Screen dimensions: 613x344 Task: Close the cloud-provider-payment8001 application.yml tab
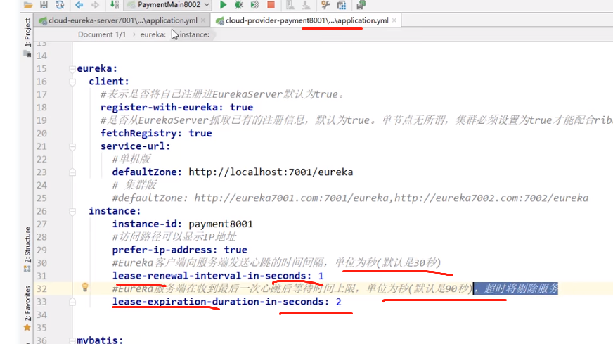[x=394, y=20]
